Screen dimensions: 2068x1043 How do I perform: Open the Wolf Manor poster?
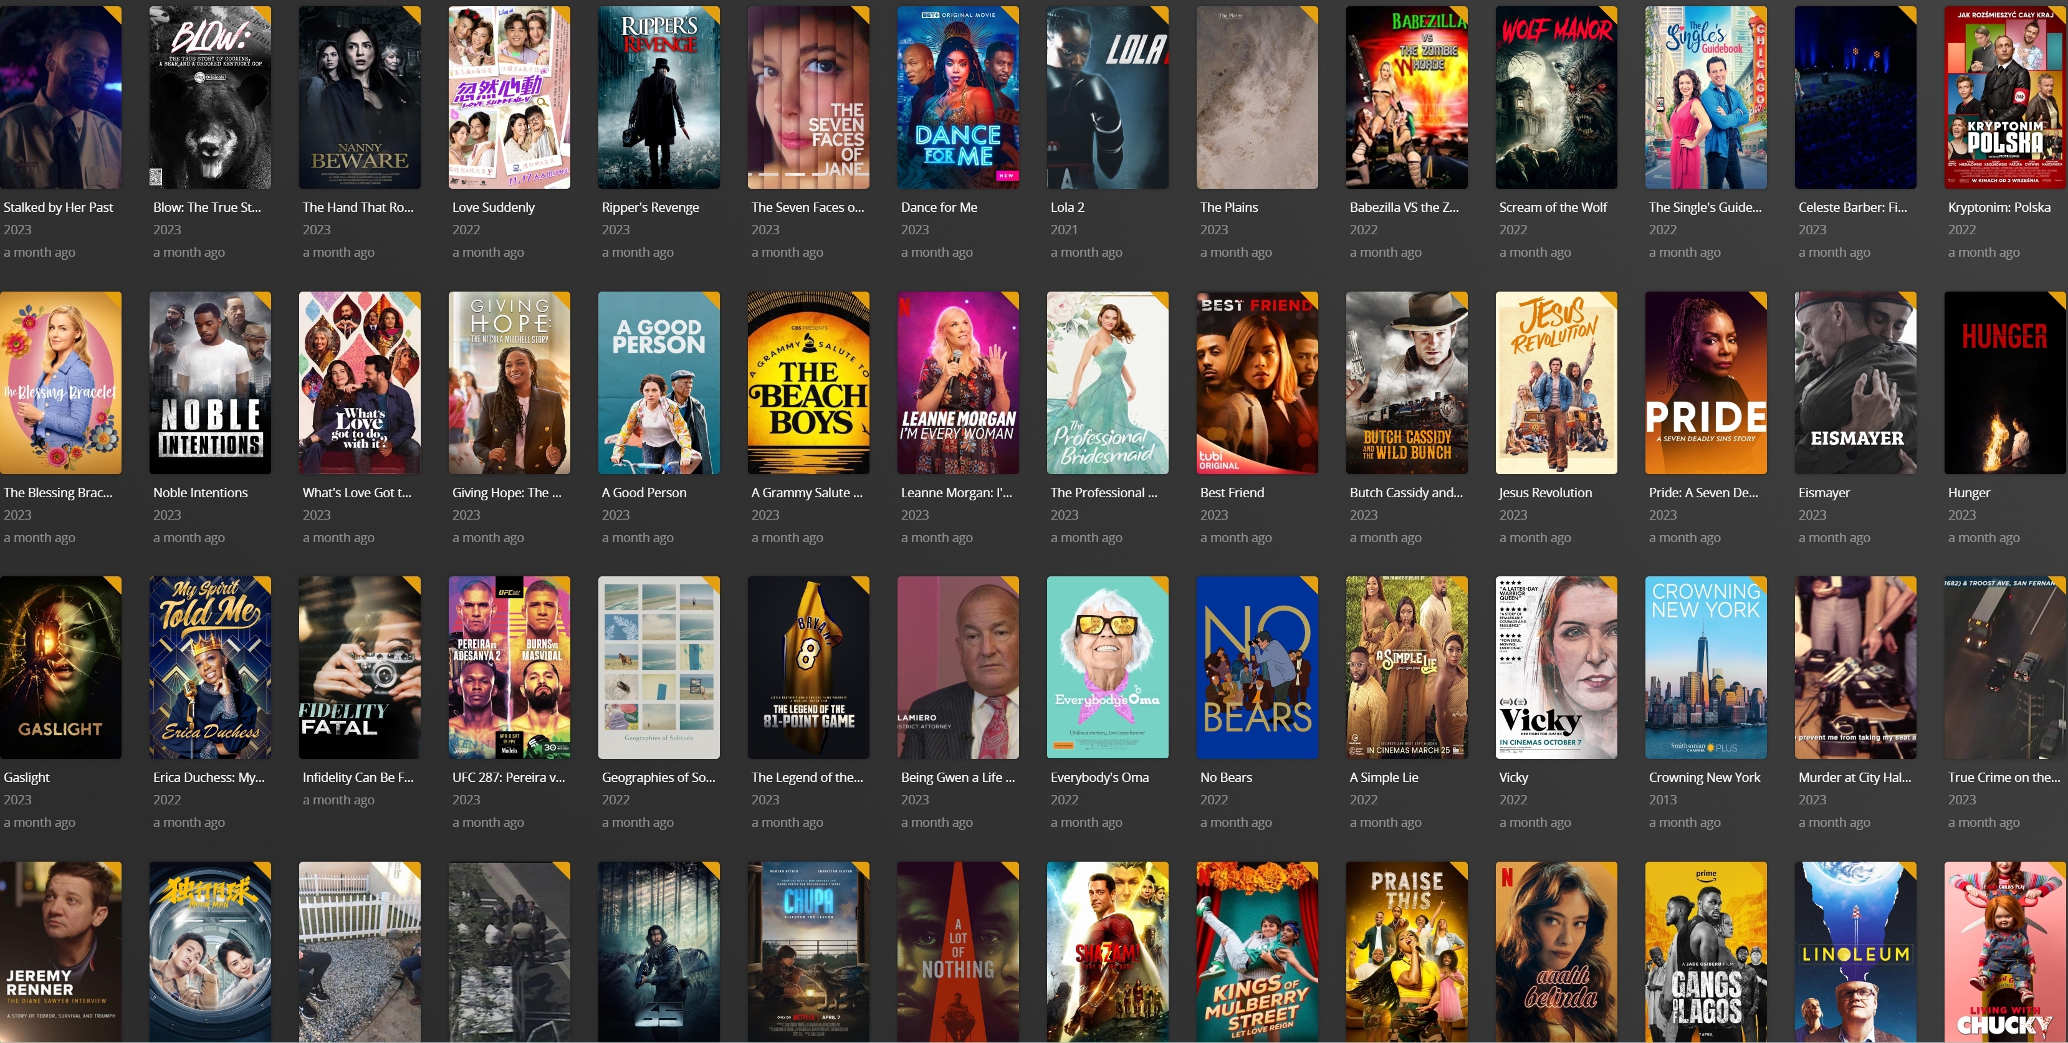tap(1557, 98)
